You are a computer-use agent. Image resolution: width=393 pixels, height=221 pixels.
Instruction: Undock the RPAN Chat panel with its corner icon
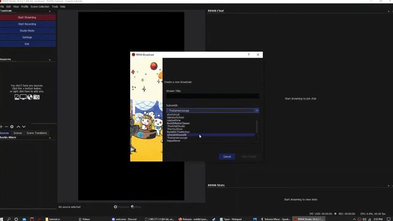click(x=389, y=11)
